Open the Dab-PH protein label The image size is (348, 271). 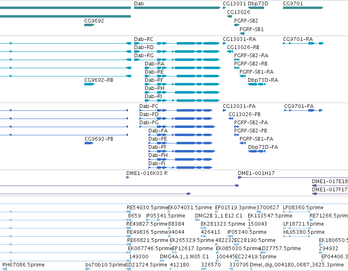[x=158, y=156]
